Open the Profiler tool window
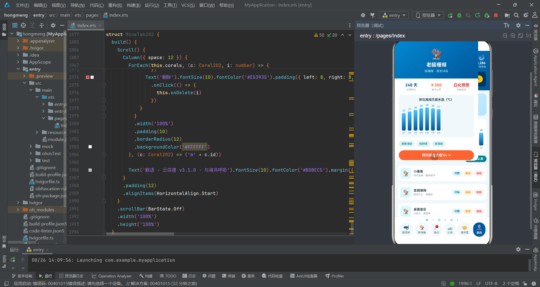 click(x=335, y=276)
